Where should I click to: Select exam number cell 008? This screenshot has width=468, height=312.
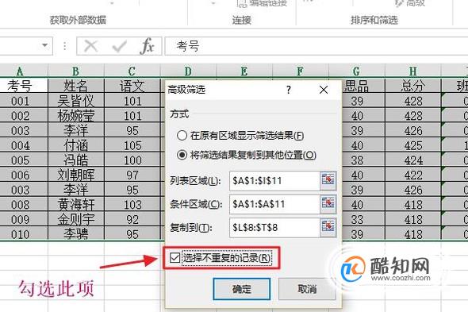tap(24, 204)
